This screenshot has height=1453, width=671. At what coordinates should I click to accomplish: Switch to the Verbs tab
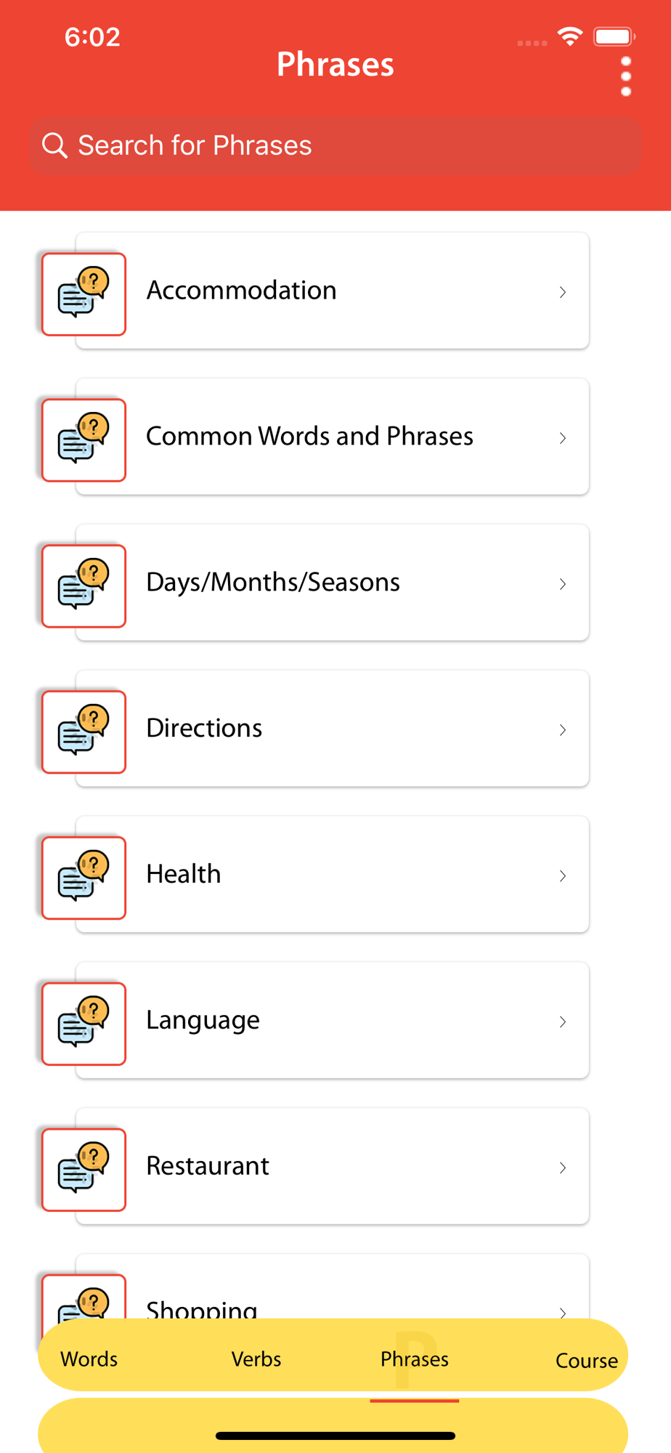click(256, 1359)
